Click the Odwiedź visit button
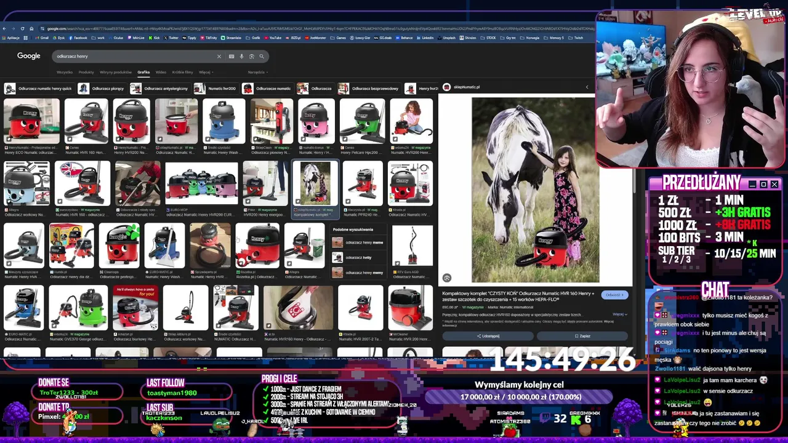The image size is (788, 443). [615, 295]
